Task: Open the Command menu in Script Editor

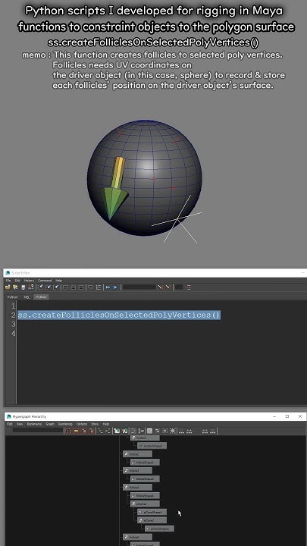Action: pyautogui.click(x=45, y=281)
